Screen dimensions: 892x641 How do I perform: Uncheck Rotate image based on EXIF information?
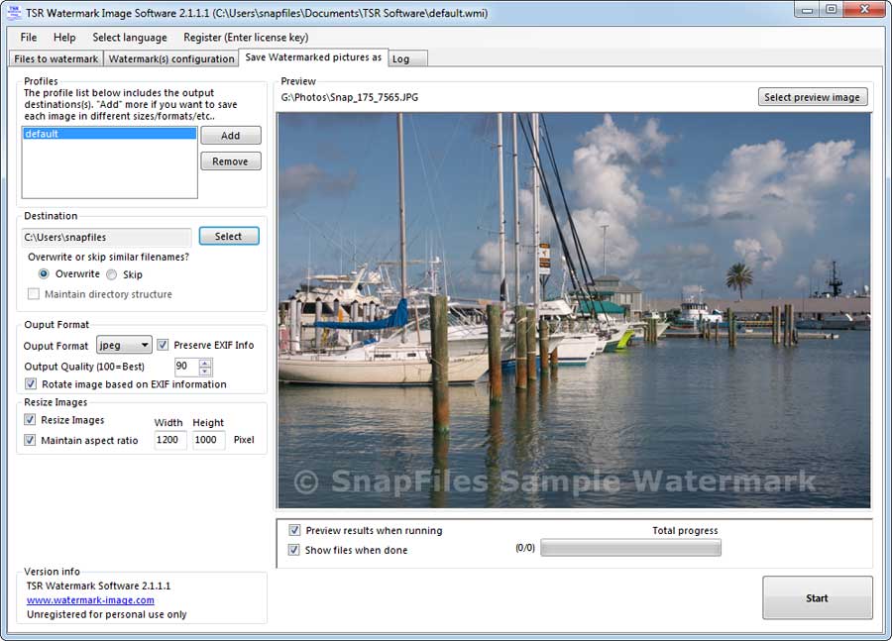(x=31, y=384)
